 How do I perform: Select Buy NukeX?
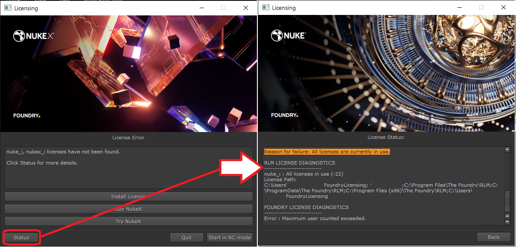[128, 209]
